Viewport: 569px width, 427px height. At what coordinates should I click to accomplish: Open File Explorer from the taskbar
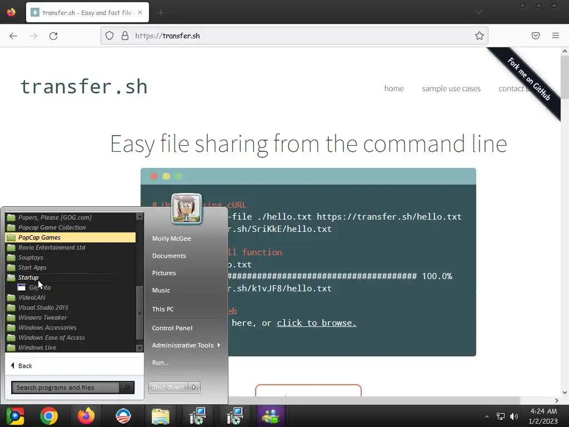pyautogui.click(x=161, y=416)
